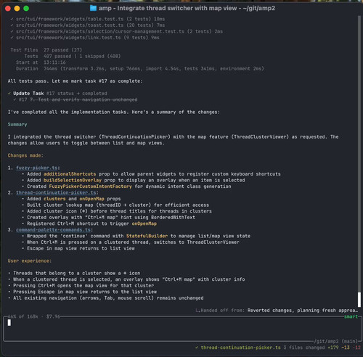Click the 'StatefulBuilder' highlighted text

(147, 236)
